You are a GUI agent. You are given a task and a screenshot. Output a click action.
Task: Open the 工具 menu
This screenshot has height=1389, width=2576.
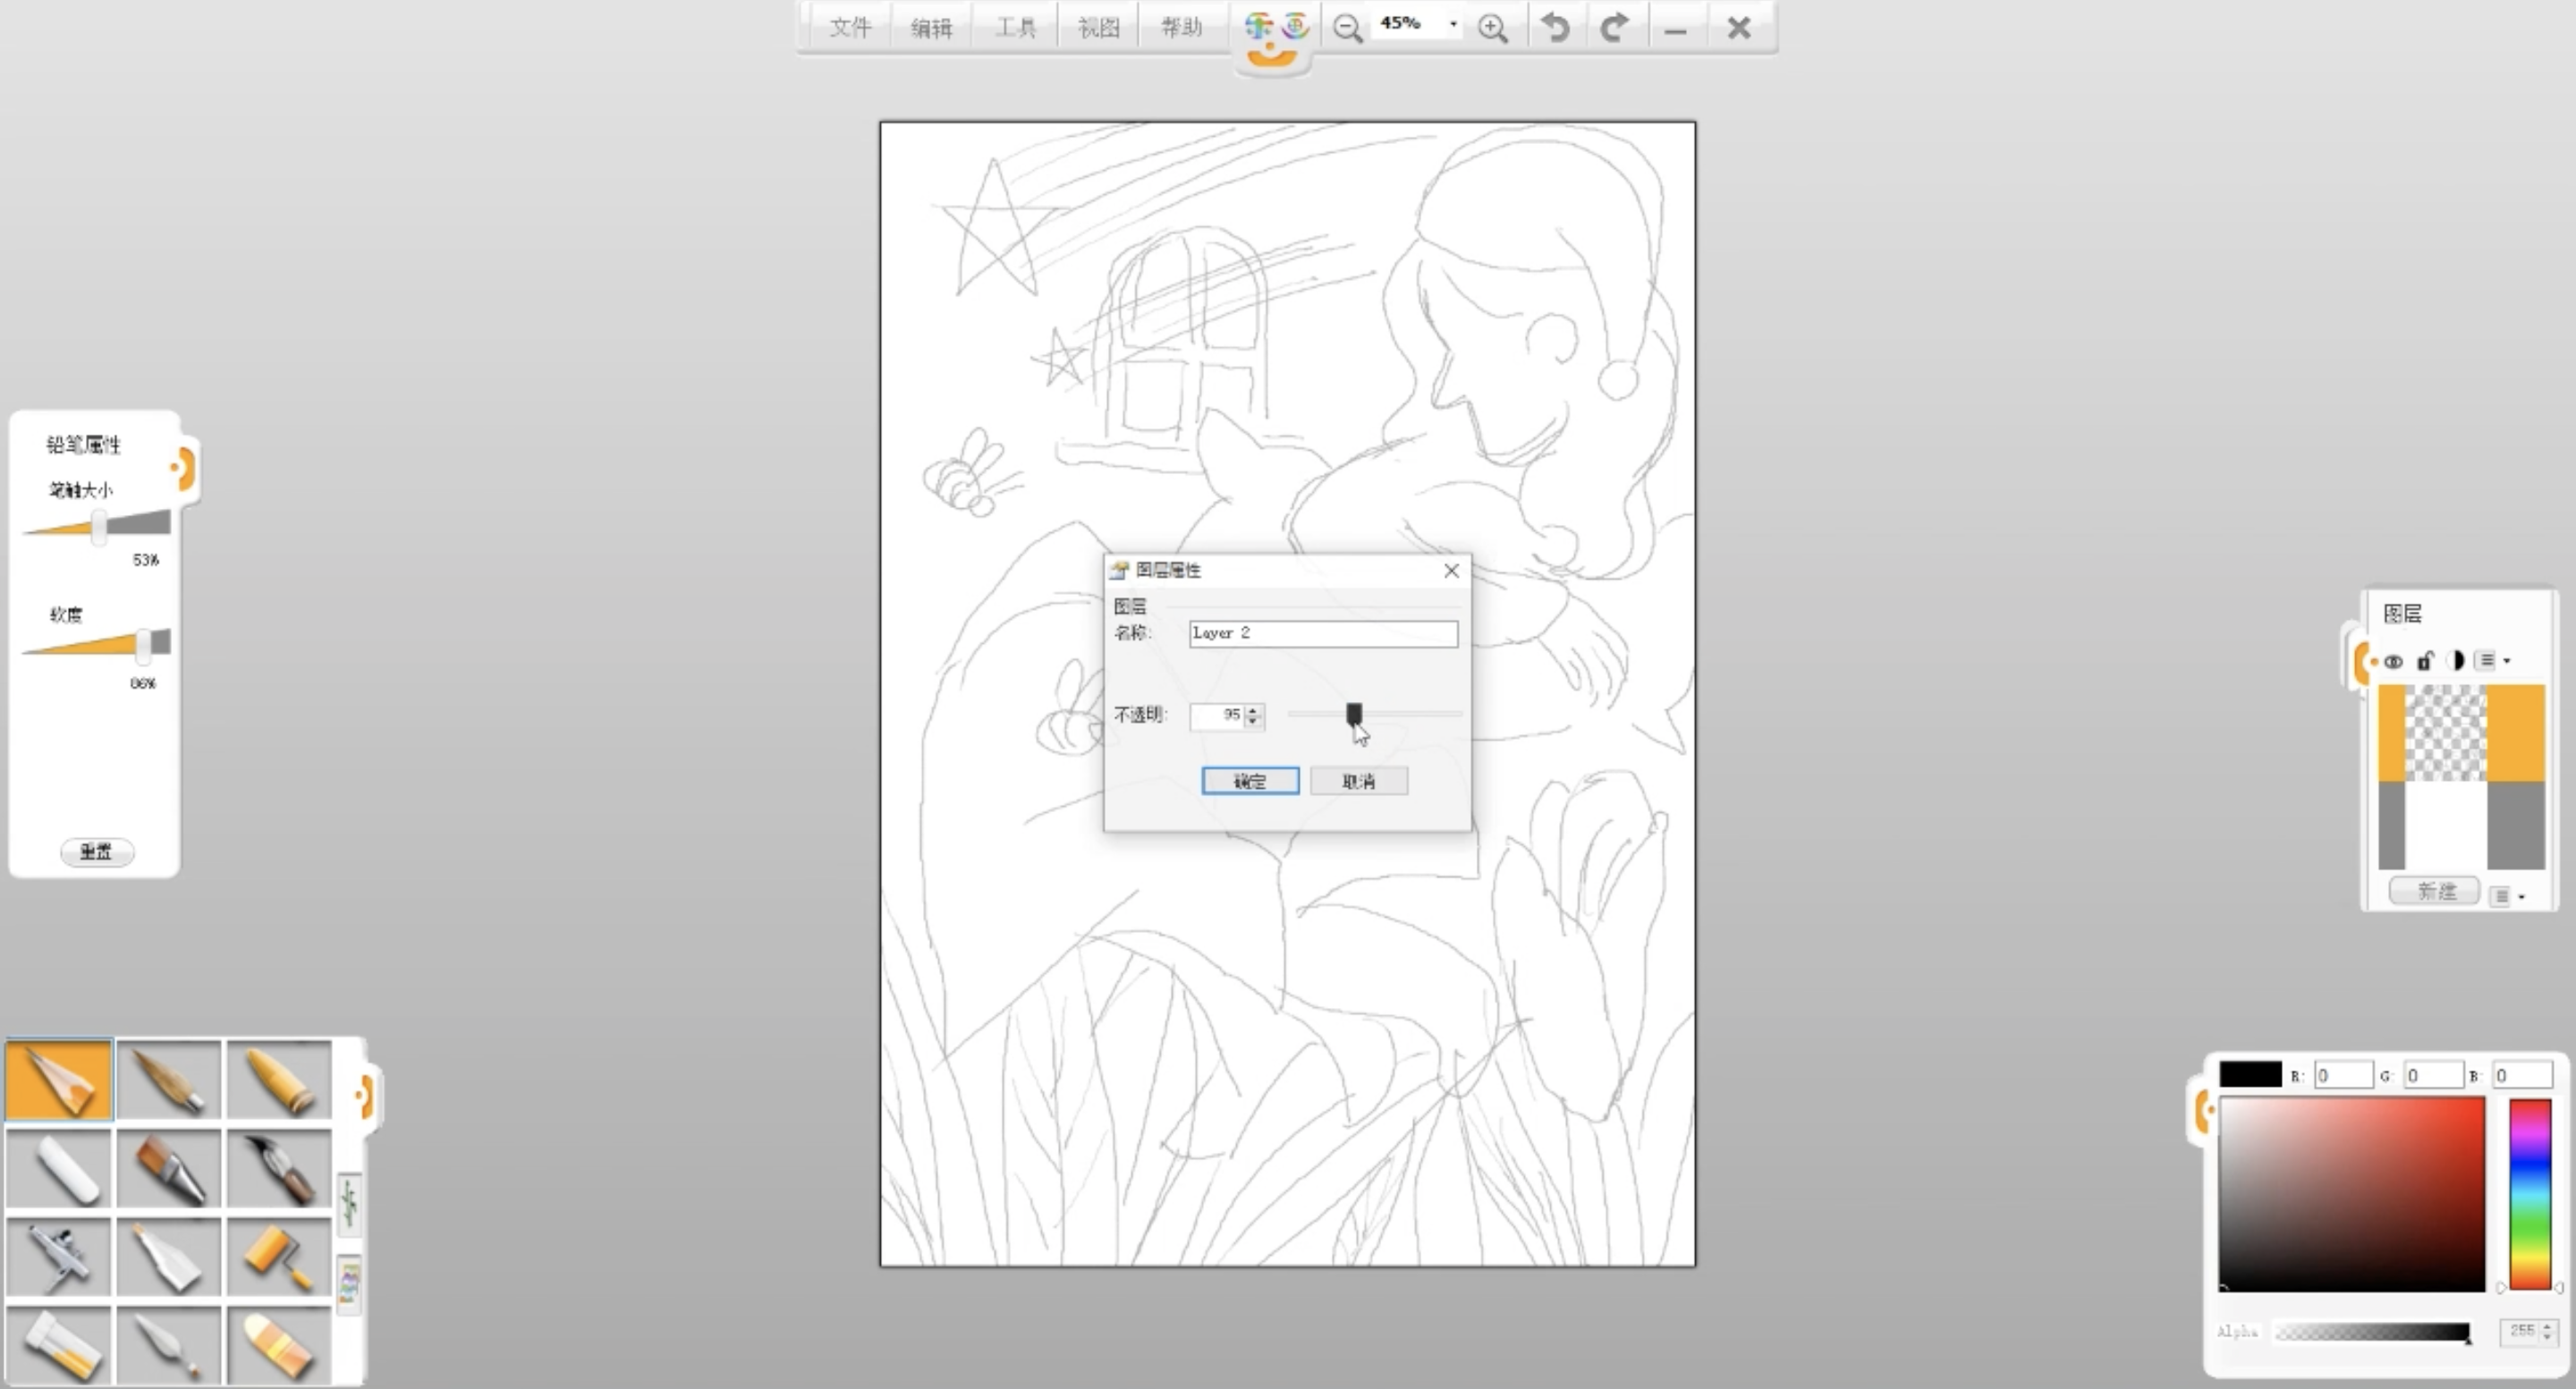(x=1015, y=27)
